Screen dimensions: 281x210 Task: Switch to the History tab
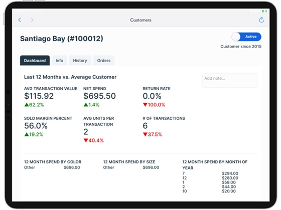pyautogui.click(x=80, y=61)
